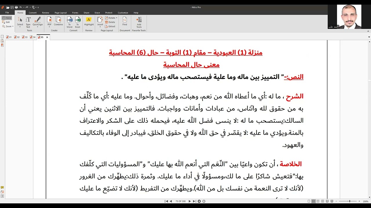
Task: Activate the Highlight tool
Action: tap(89, 21)
